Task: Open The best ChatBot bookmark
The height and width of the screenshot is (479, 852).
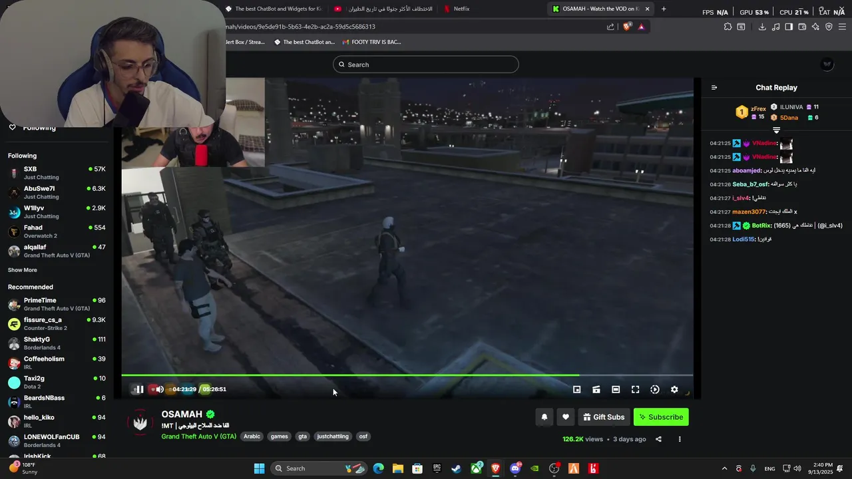Action: pyautogui.click(x=304, y=42)
